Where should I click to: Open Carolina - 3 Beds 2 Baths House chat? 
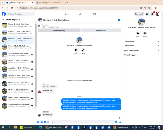(x=17, y=32)
